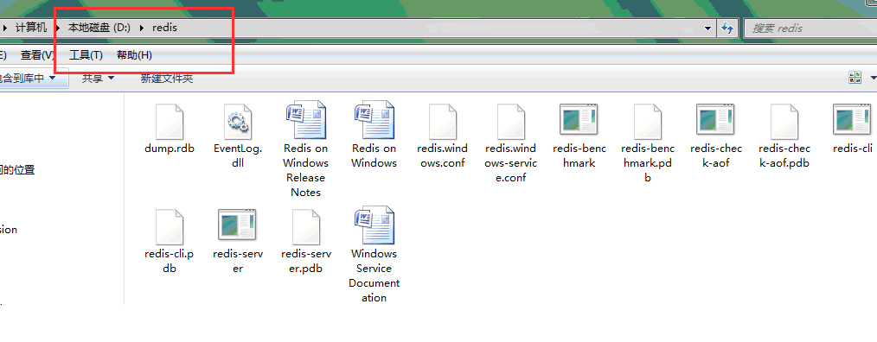Navigate to 计算机 in the breadcrumb
The height and width of the screenshot is (342, 877).
click(x=31, y=28)
